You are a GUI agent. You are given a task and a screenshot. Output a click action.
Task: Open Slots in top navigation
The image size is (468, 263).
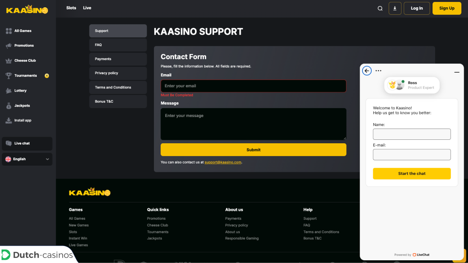[x=71, y=8]
